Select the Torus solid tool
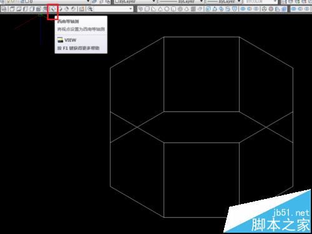This screenshot has height=234, width=312. [180, 9]
